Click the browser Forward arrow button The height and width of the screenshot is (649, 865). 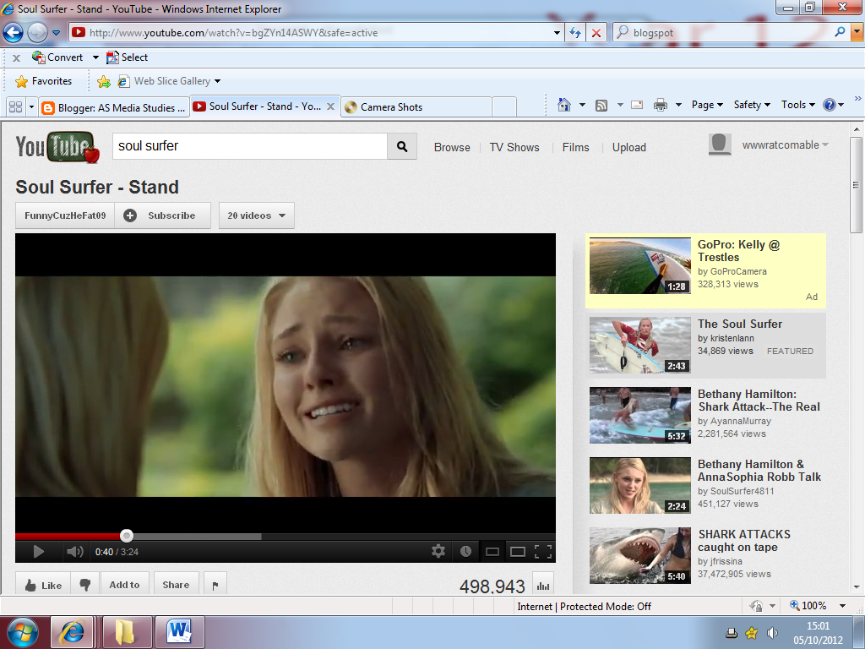coord(37,33)
